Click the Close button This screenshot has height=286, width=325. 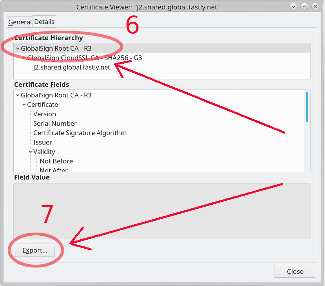pos(294,271)
